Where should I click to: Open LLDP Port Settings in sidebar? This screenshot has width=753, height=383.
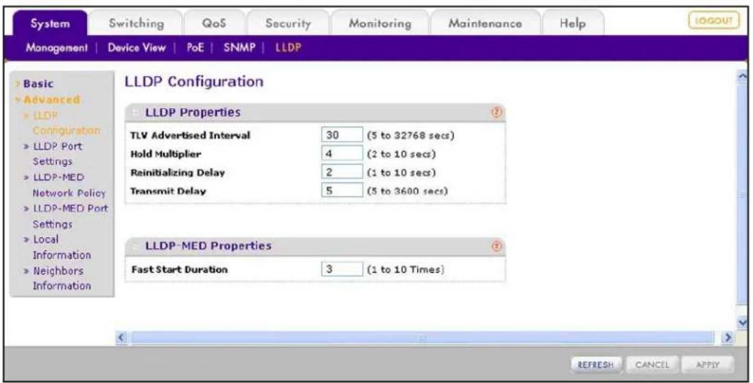[57, 153]
